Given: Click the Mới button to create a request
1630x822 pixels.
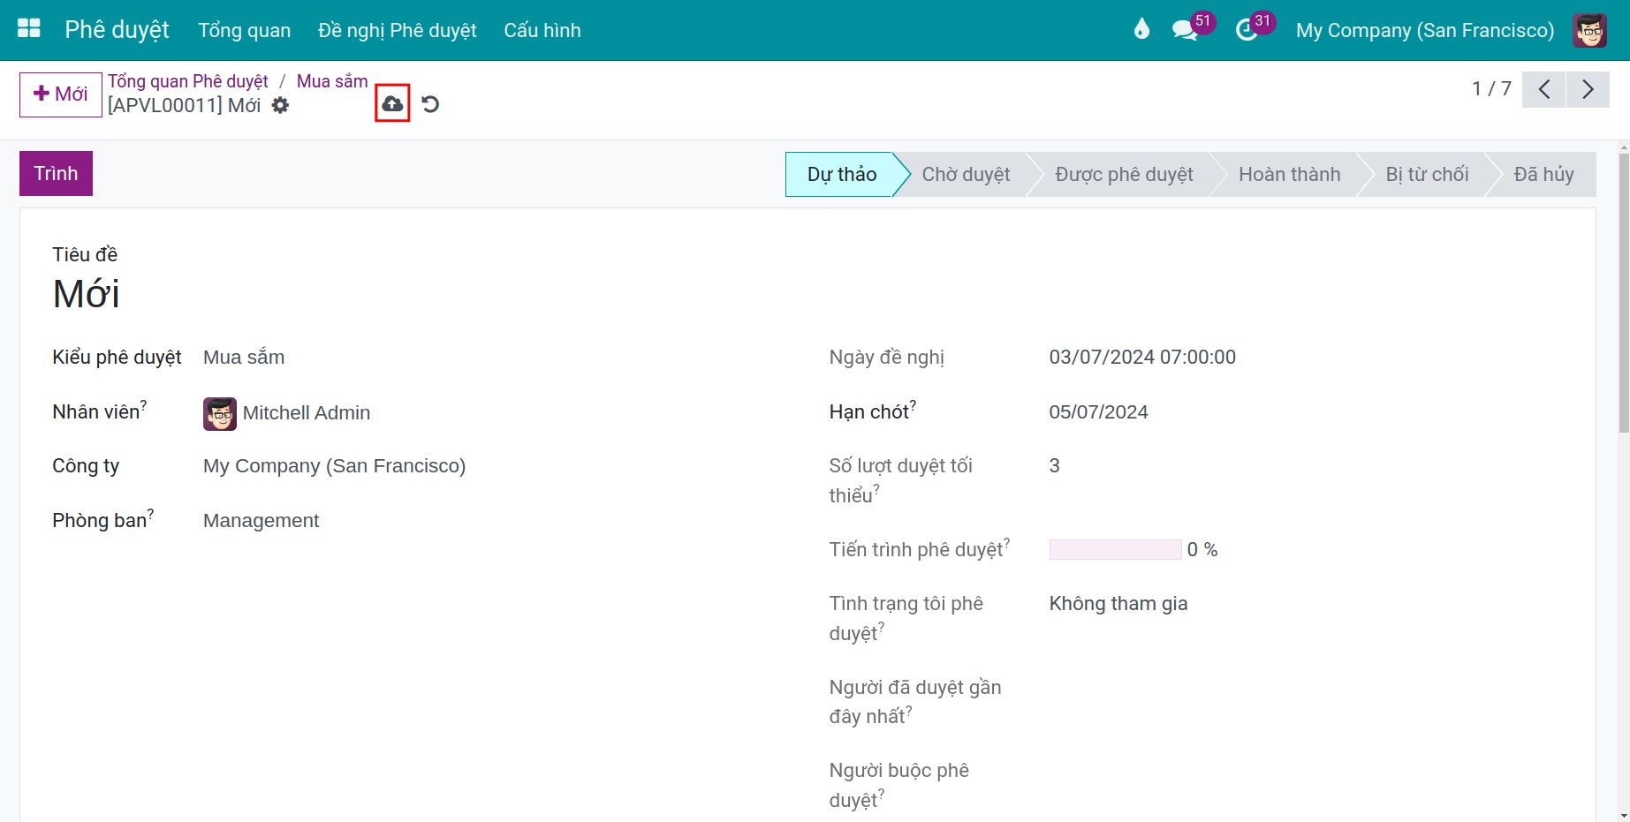Looking at the screenshot, I should pos(61,94).
